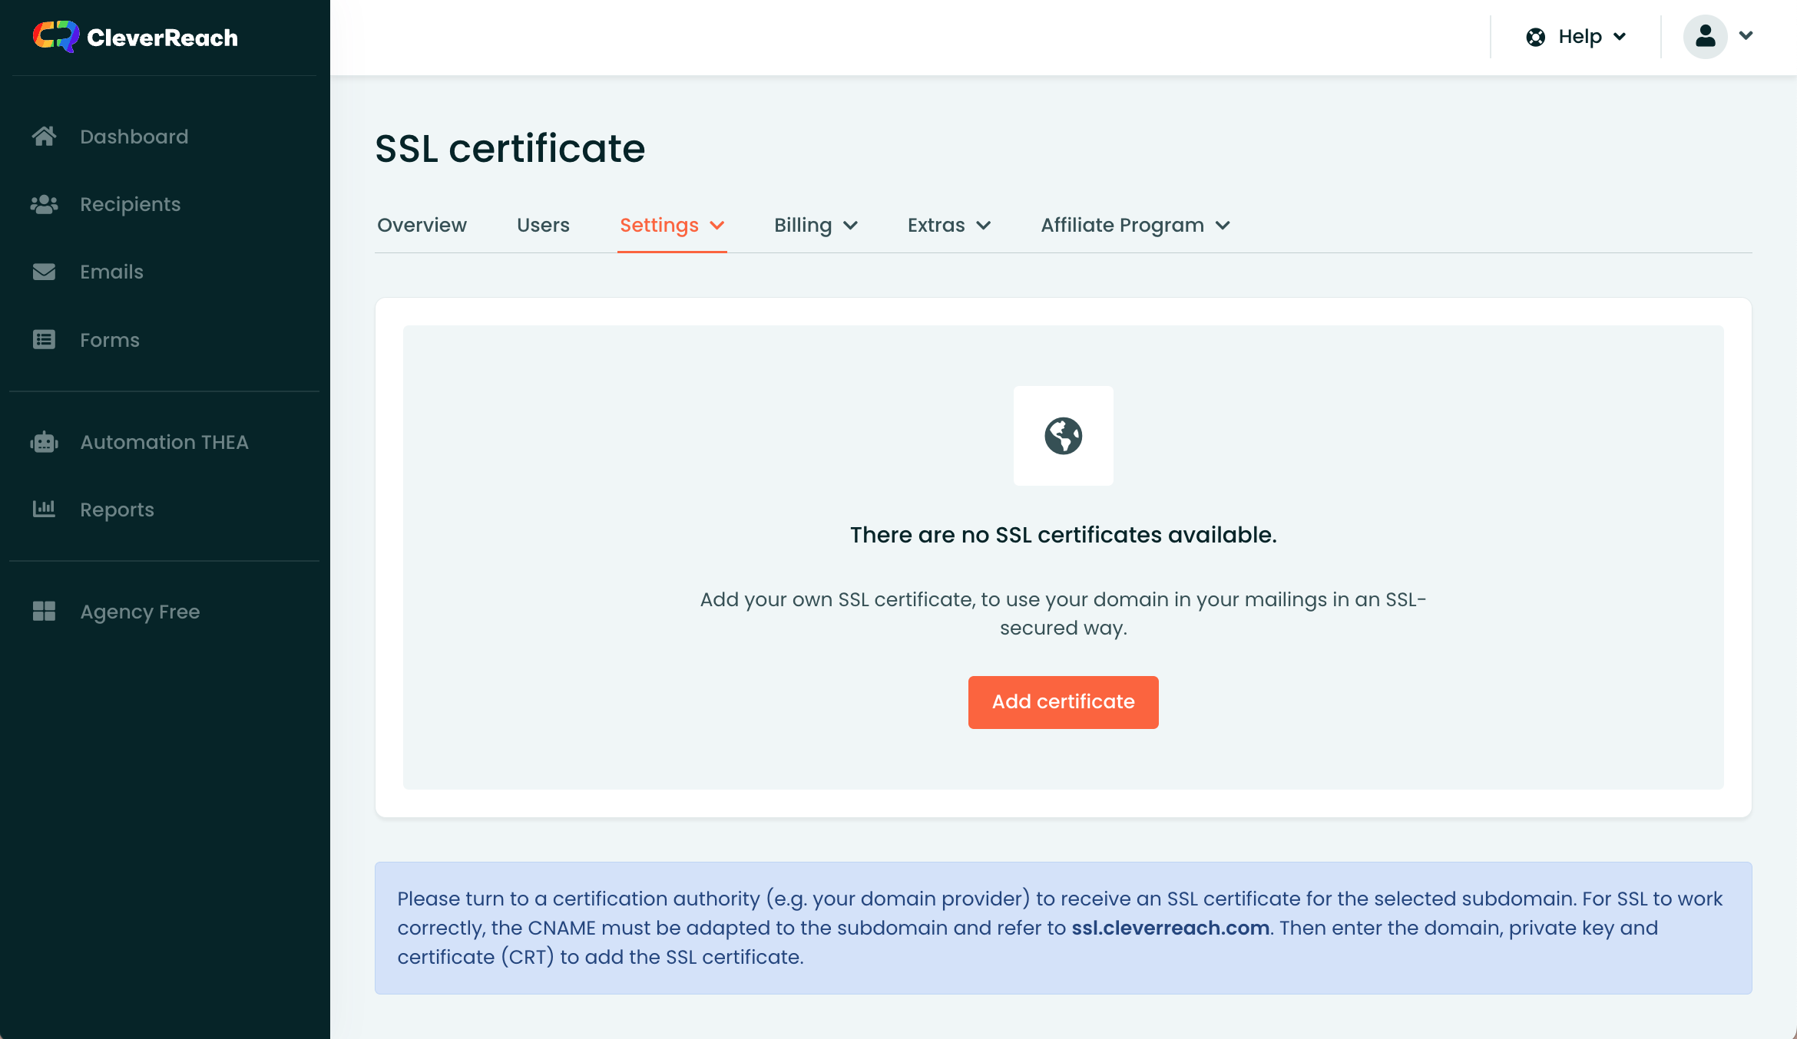Click the ssl.cleverreach.com text

tap(1170, 928)
